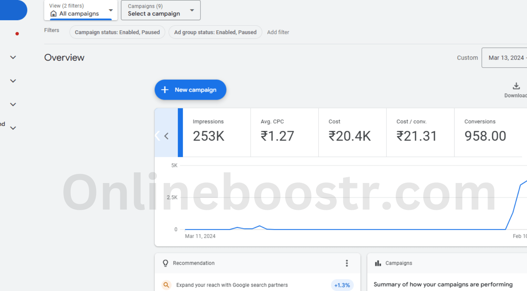Image resolution: width=527 pixels, height=291 pixels.
Task: Click the left chevron on the scorecard strip
Action: pyautogui.click(x=166, y=136)
